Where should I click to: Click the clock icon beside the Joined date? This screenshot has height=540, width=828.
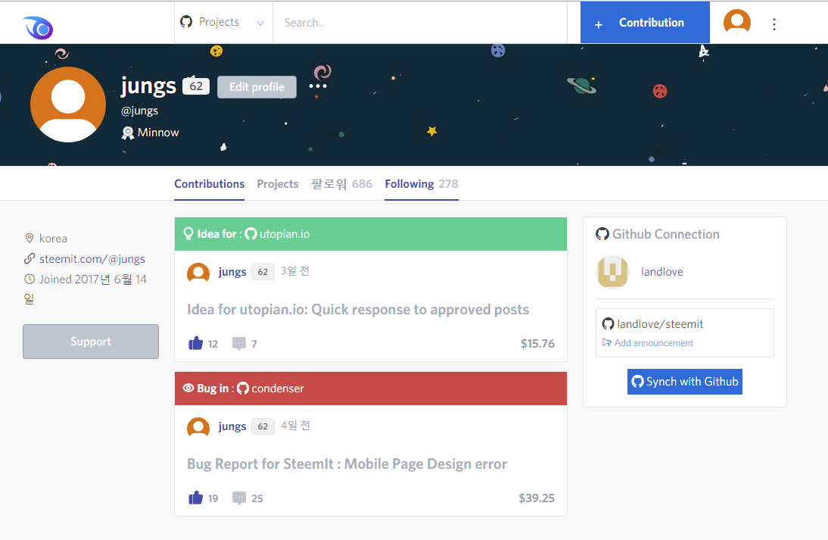click(30, 279)
